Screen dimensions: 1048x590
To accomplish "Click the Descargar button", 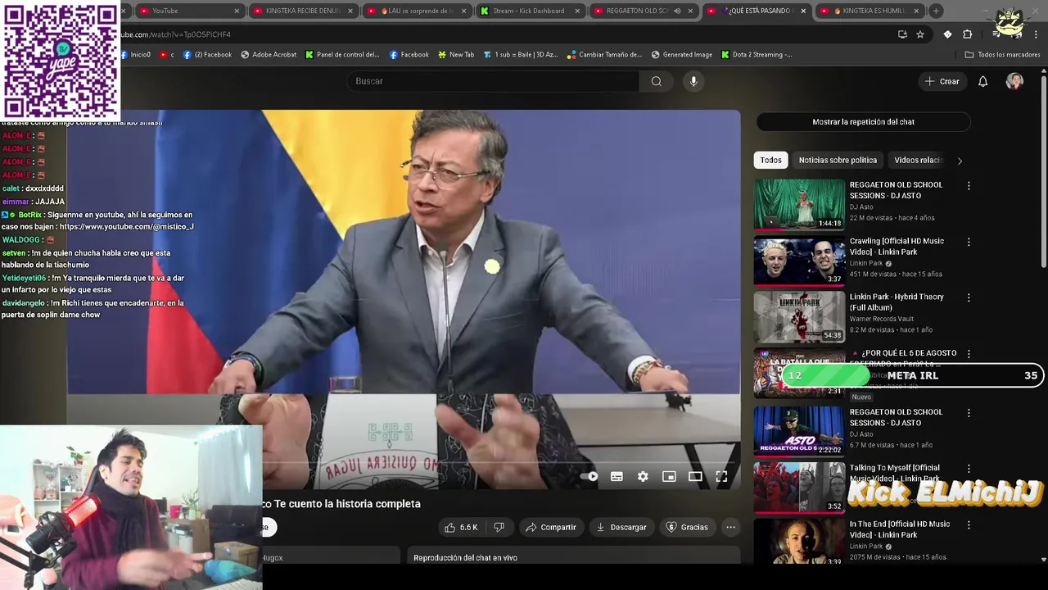I will tap(621, 527).
